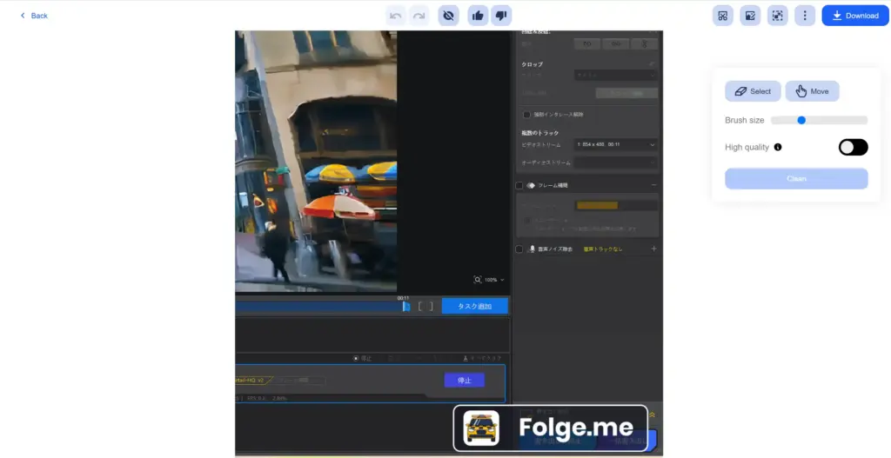Choose the Select eraser tool
Viewport: 891px width, 458px height.
pyautogui.click(x=753, y=91)
